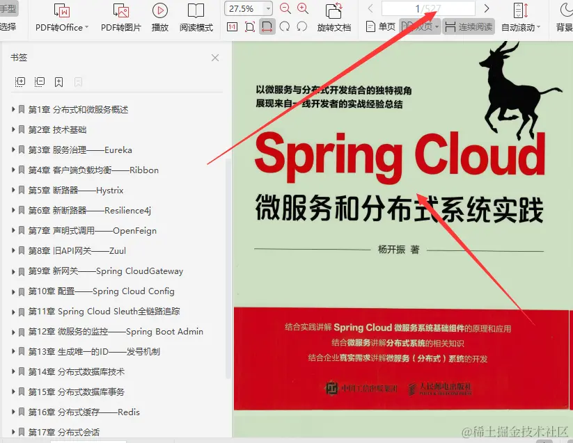573x443 pixels.
Task: Go to the next page arrow
Action: 487,8
